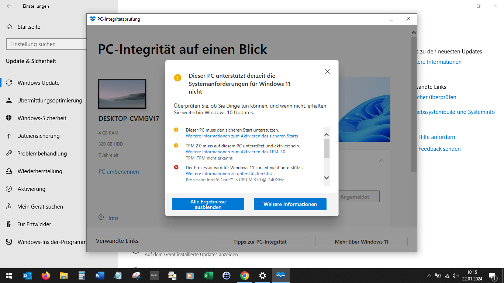
Task: Click PC umbenennen link
Action: tap(119, 172)
